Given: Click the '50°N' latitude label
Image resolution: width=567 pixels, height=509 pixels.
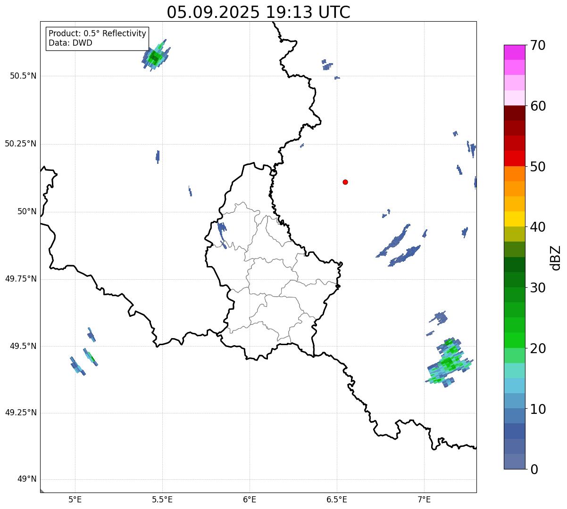Looking at the screenshot, I should pos(27,211).
